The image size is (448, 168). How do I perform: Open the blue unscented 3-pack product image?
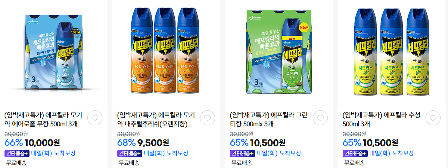(x=53, y=52)
